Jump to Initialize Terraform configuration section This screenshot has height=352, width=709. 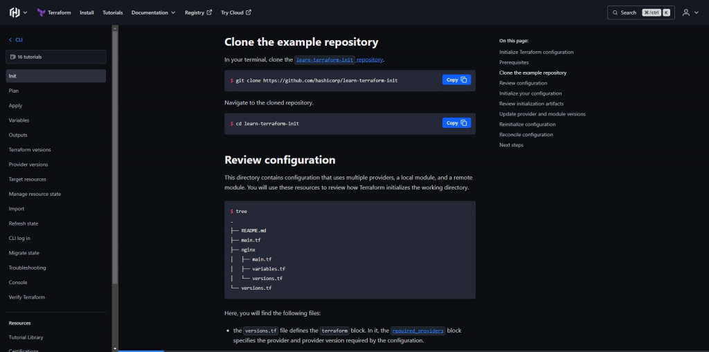coord(537,52)
